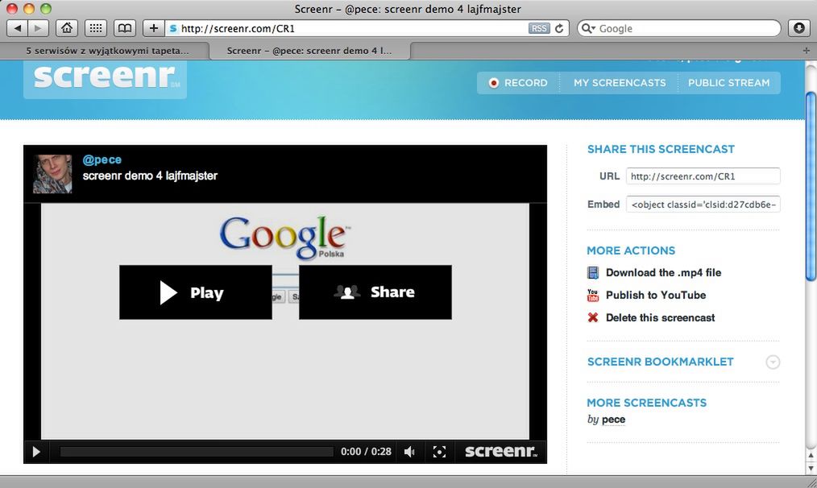Image resolution: width=817 pixels, height=488 pixels.
Task: Open the bookmarks book icon
Action: coord(125,28)
